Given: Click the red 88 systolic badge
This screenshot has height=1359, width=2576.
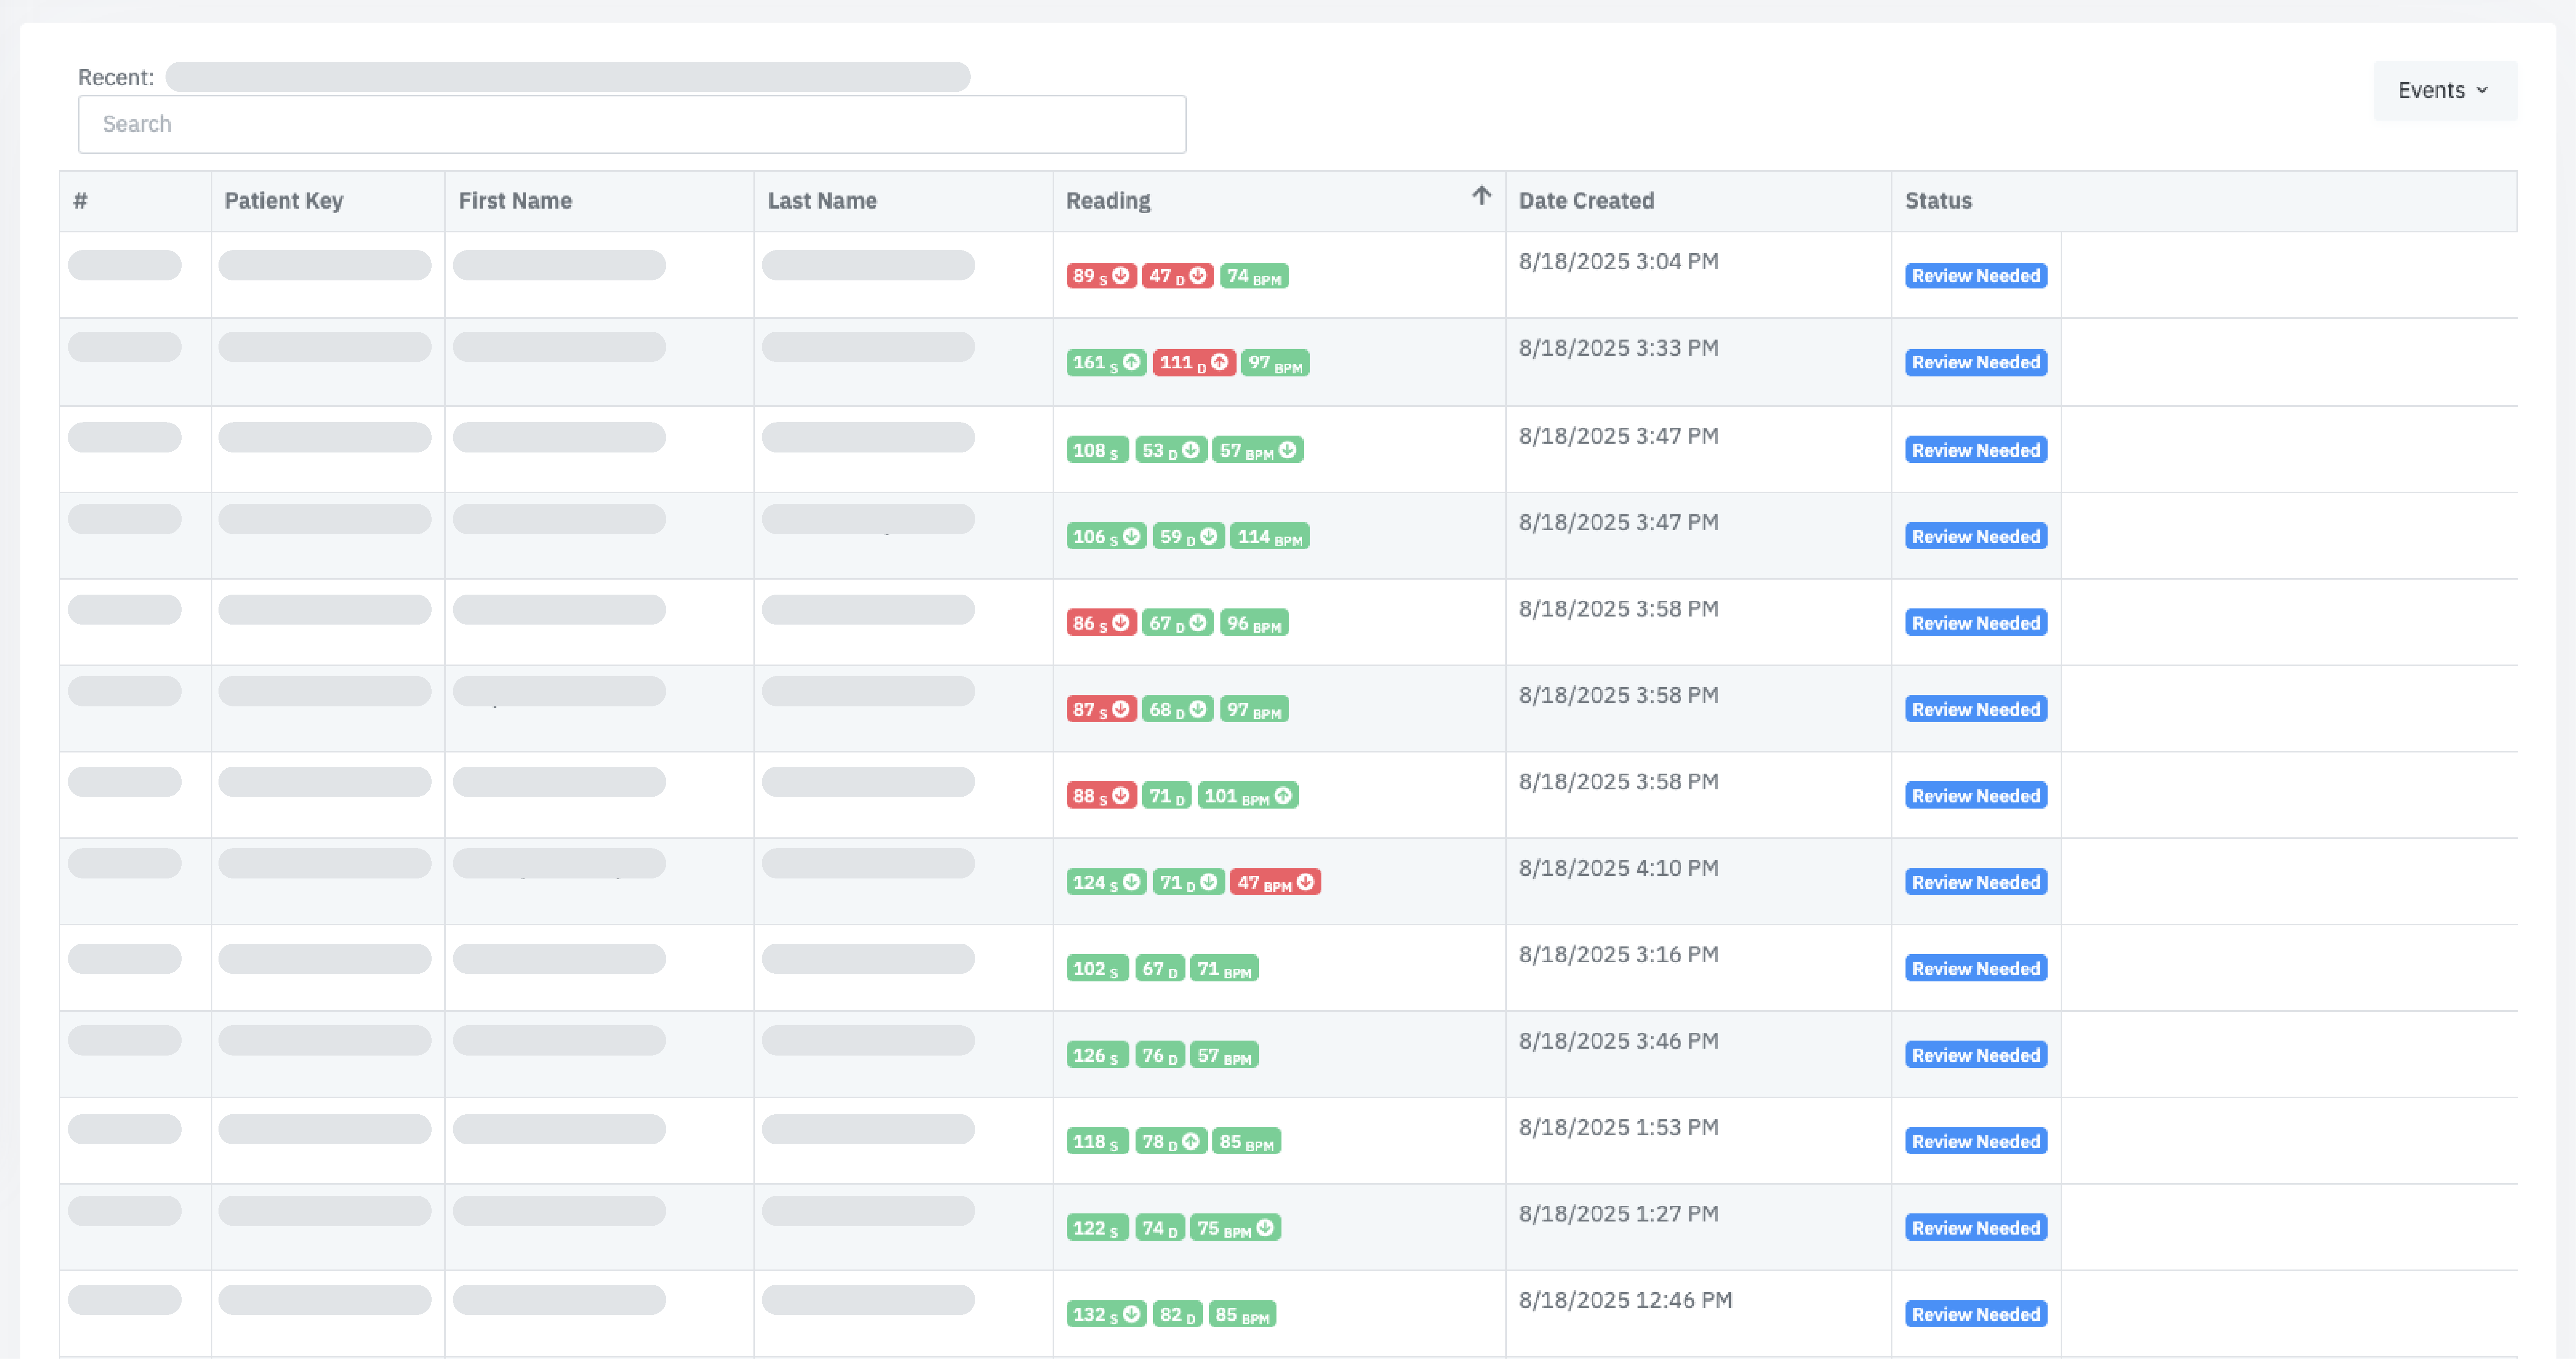Looking at the screenshot, I should point(1101,796).
